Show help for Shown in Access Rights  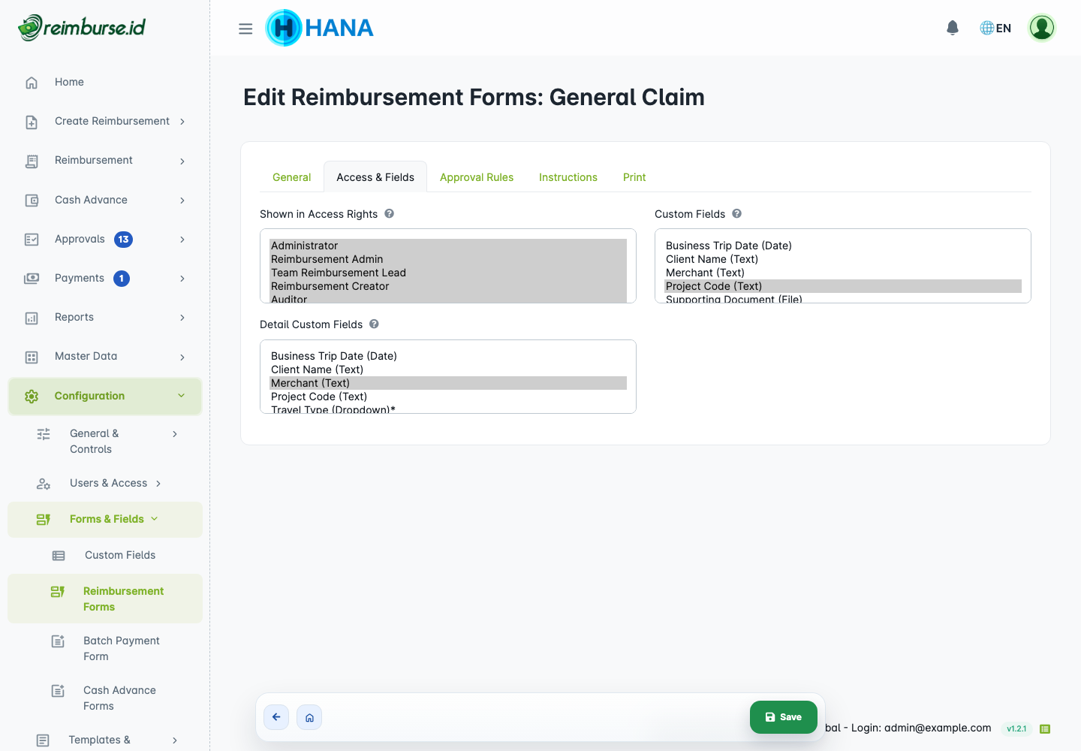coord(389,213)
